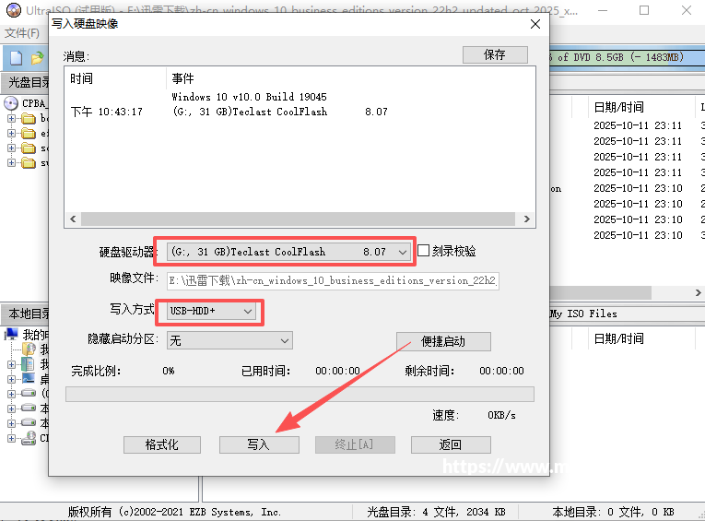
Task: Click the 映像文件 path field
Action: tap(333, 280)
